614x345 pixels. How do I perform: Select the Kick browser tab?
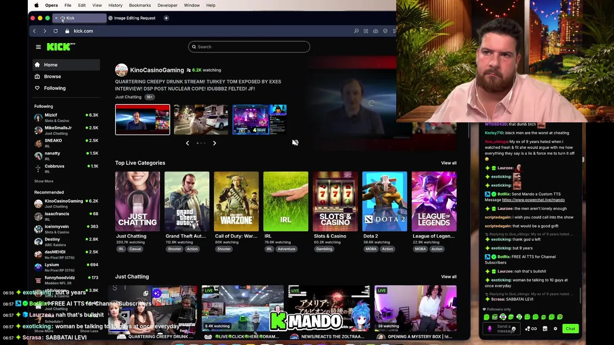[80, 18]
